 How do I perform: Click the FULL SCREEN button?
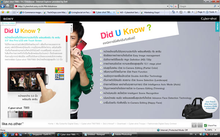click(8, 23)
